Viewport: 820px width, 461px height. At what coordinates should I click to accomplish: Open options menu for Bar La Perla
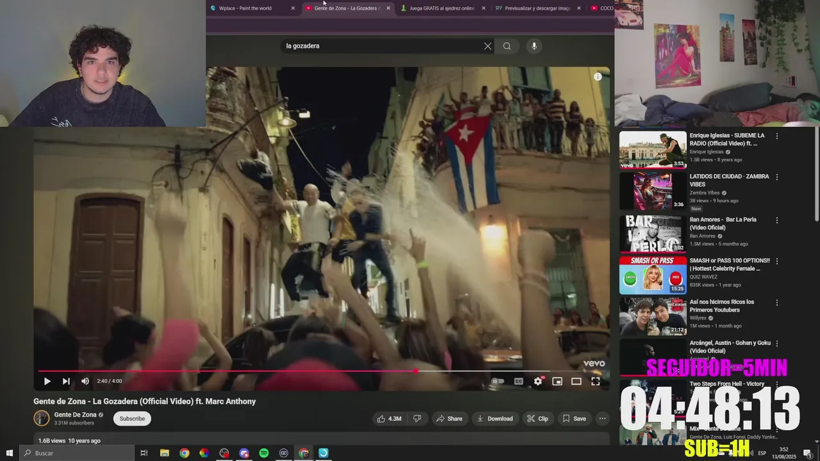coord(777,220)
